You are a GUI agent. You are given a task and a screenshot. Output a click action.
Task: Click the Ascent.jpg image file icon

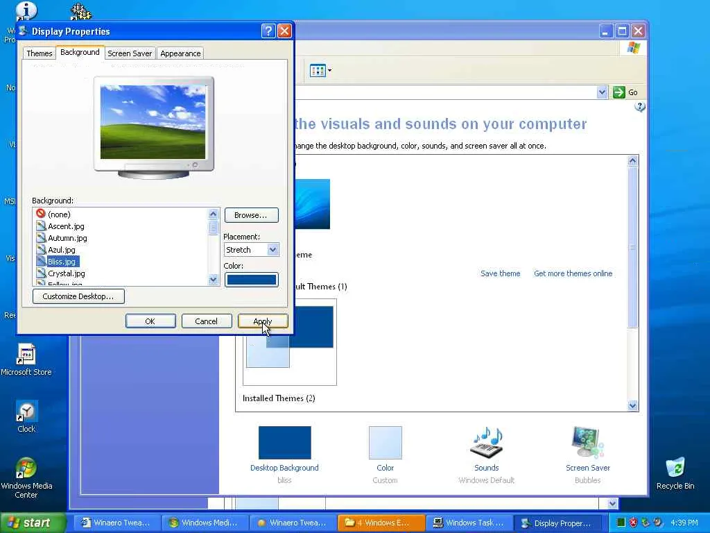41,226
